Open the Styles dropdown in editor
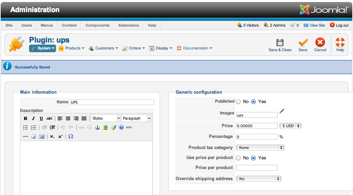 point(106,119)
